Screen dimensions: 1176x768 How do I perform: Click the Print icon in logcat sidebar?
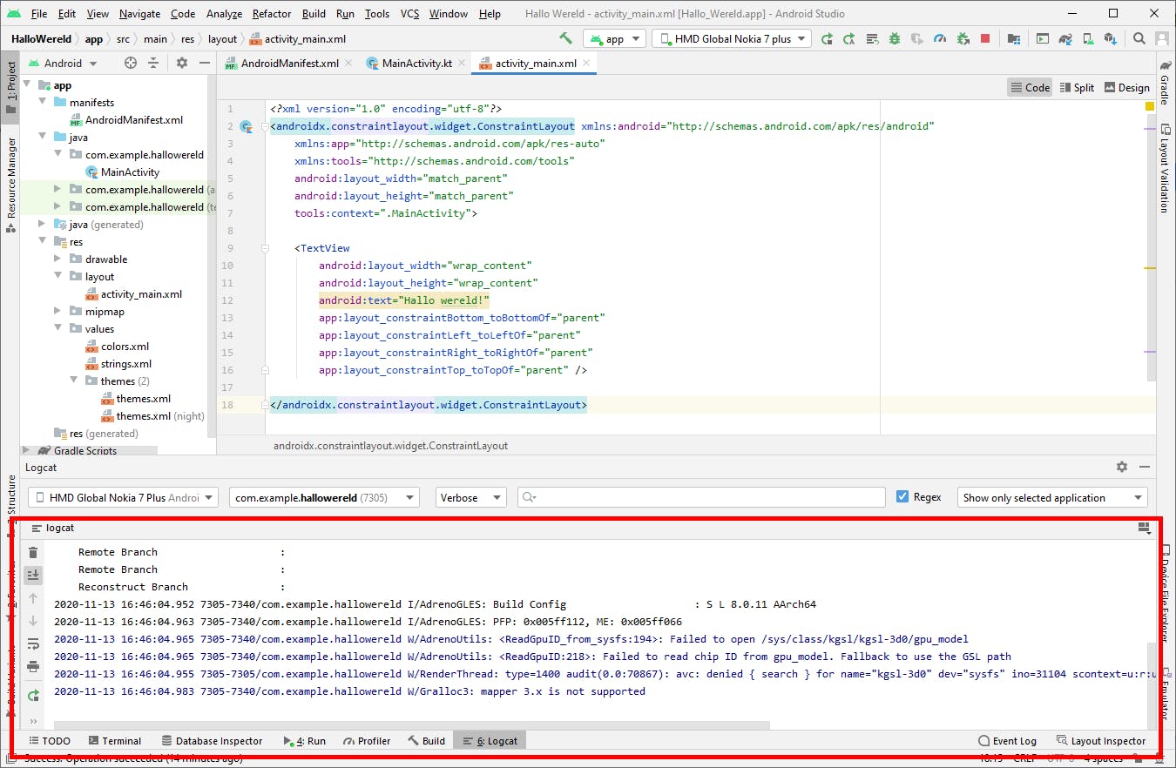[x=33, y=666]
